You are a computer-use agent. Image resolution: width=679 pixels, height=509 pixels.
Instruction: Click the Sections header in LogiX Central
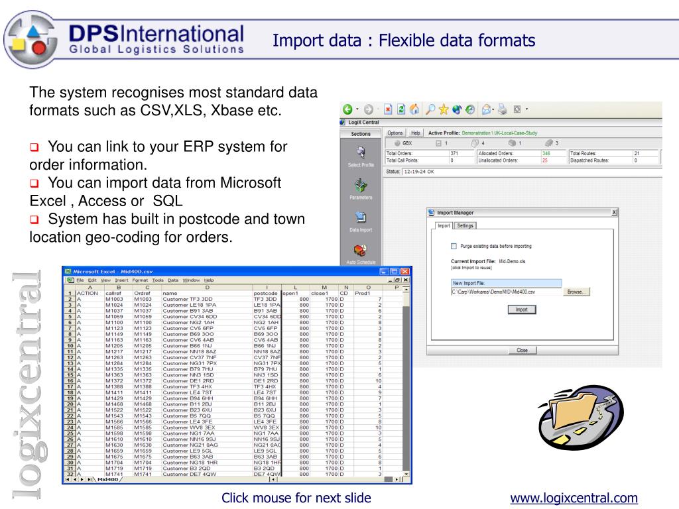(x=361, y=134)
